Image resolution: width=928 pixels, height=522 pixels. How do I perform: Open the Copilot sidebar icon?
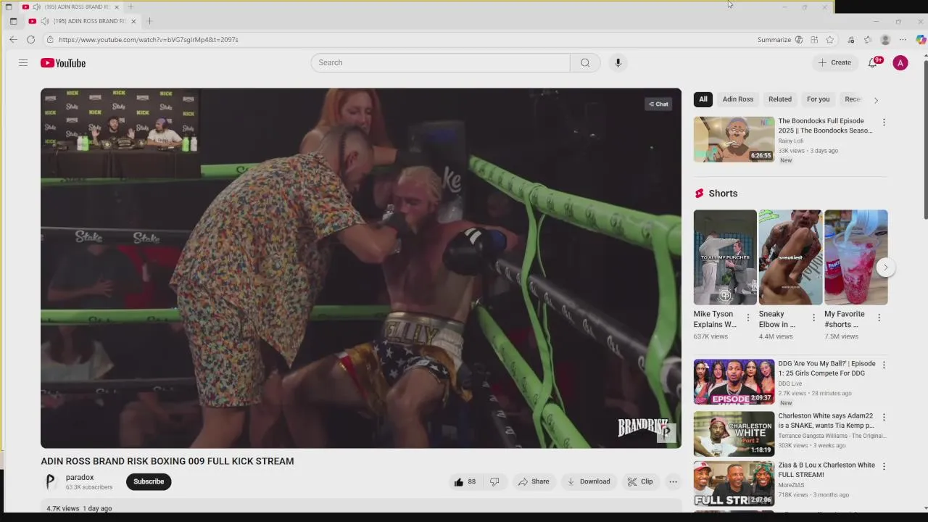point(921,40)
